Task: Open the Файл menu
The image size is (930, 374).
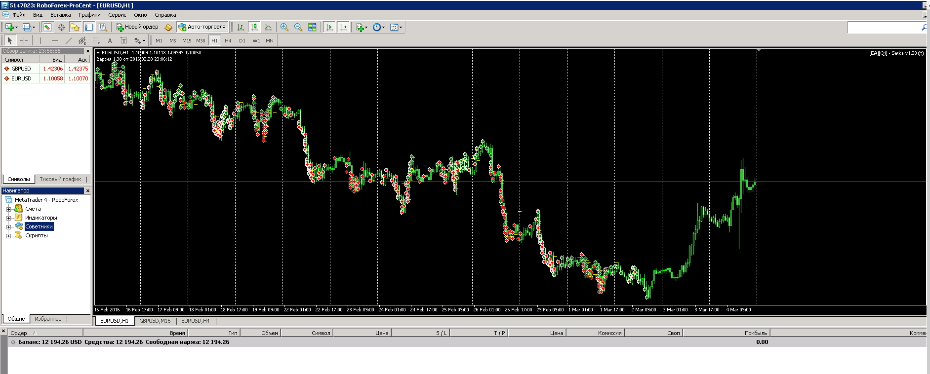Action: point(19,15)
